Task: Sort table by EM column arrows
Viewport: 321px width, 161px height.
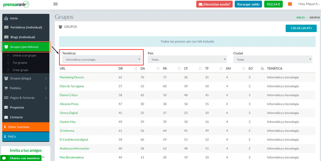Action: (244, 69)
